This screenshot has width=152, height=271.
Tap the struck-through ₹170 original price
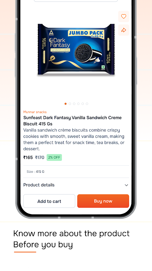(x=40, y=158)
